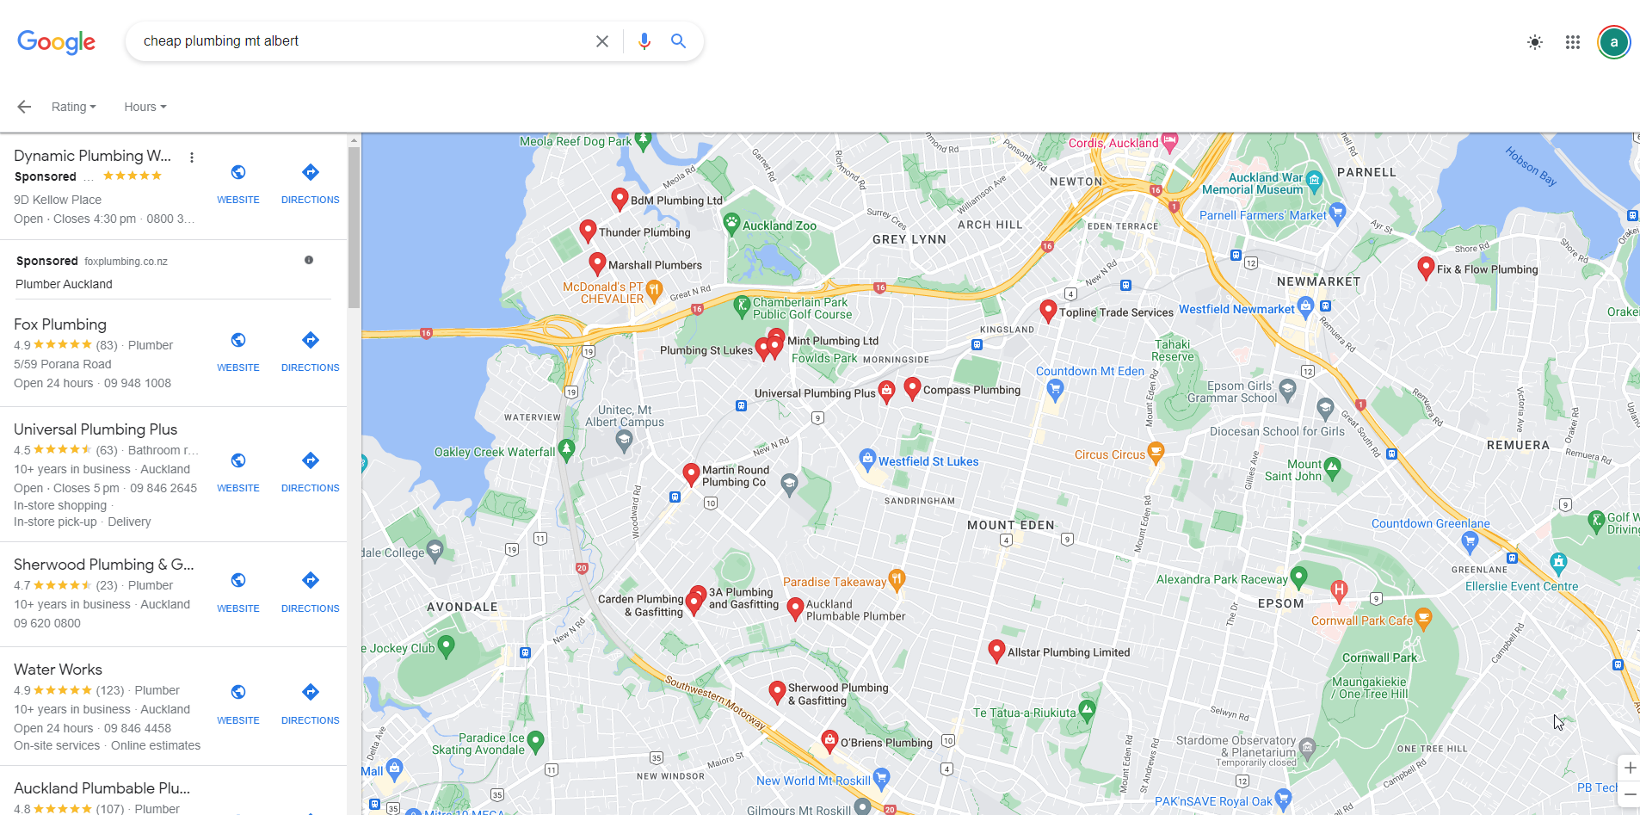The width and height of the screenshot is (1640, 815).
Task: Select the Compass Plumbing map pin
Action: click(x=913, y=388)
